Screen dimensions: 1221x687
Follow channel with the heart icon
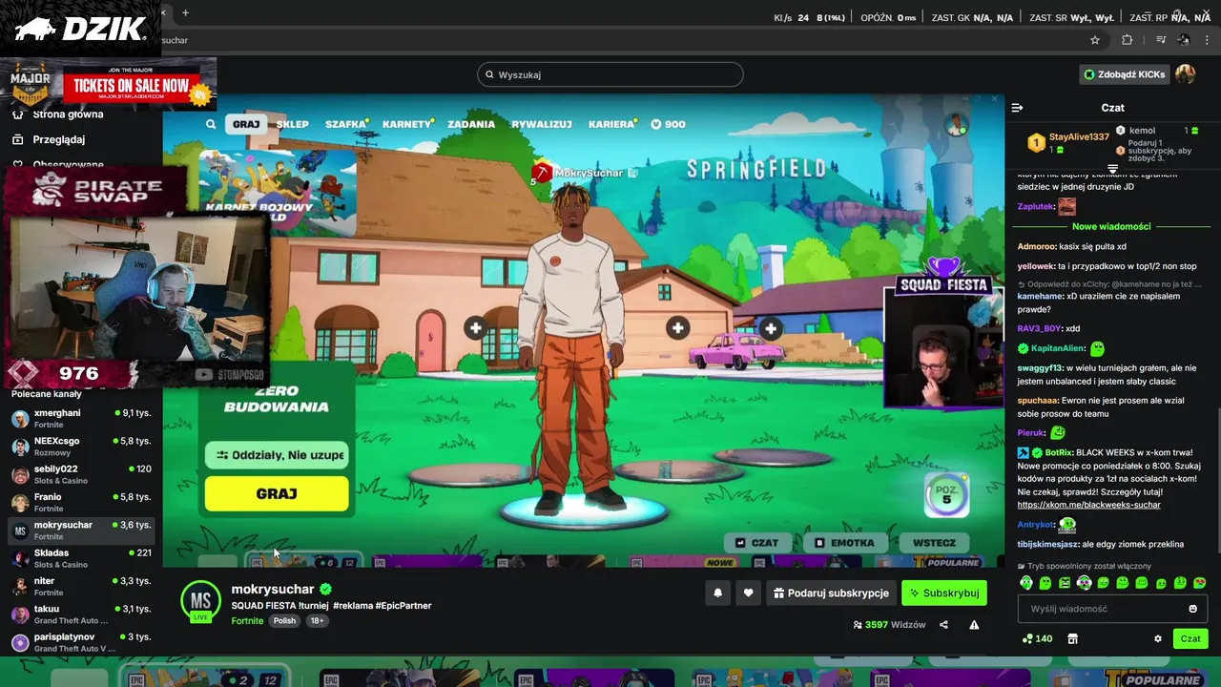pos(748,593)
